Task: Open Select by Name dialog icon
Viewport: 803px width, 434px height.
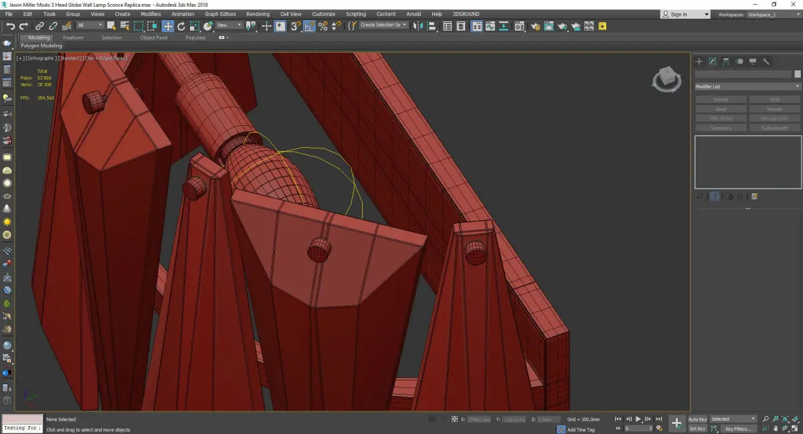Action: pyautogui.click(x=124, y=26)
